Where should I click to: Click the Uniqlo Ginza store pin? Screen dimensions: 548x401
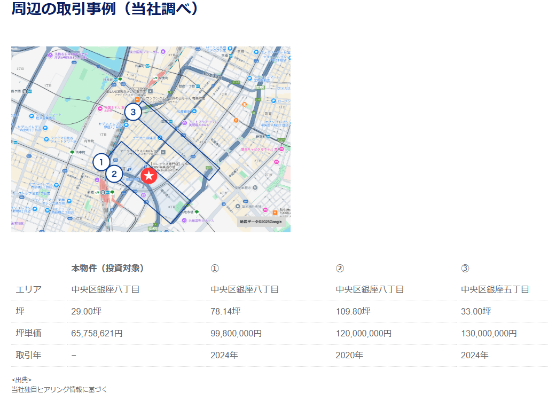coord(160,137)
